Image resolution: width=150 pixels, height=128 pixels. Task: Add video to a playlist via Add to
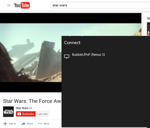[x=12, y=124]
